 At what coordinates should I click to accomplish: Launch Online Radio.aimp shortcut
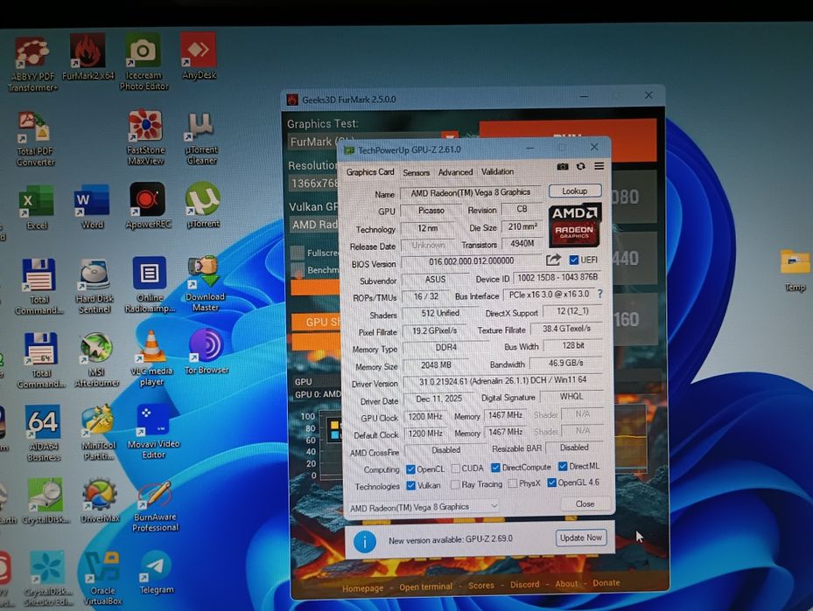[x=150, y=285]
